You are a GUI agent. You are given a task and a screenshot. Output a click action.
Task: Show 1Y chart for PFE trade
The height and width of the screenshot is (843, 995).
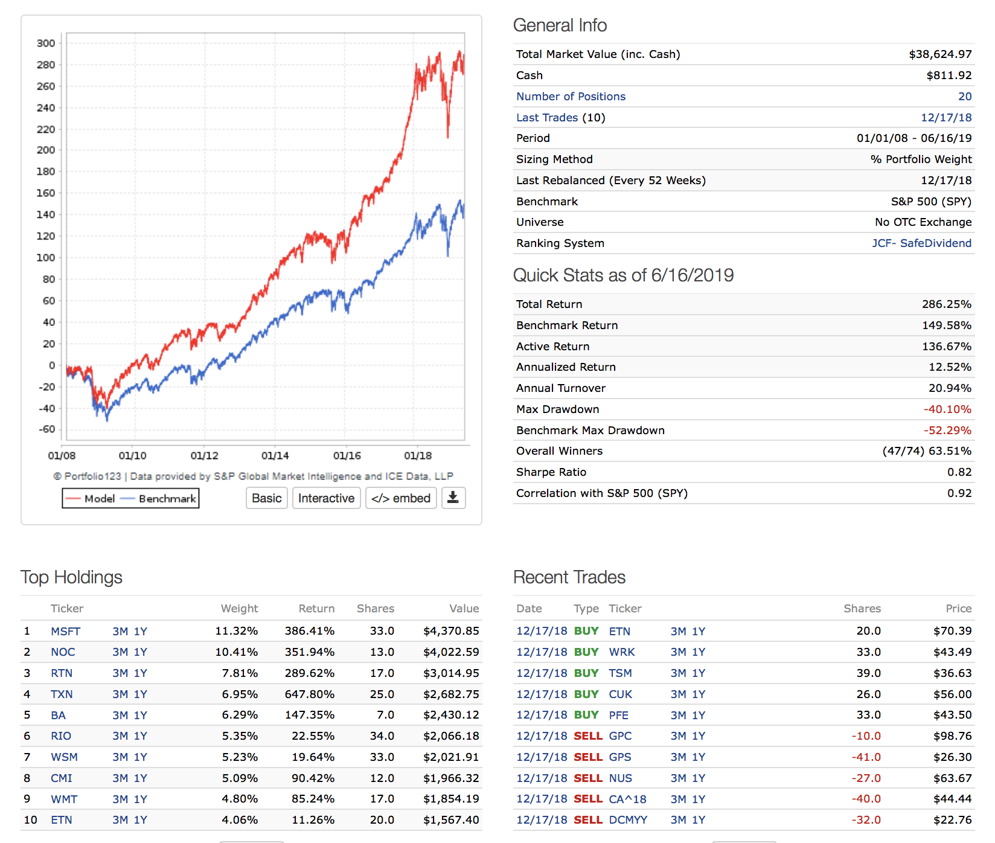point(699,716)
